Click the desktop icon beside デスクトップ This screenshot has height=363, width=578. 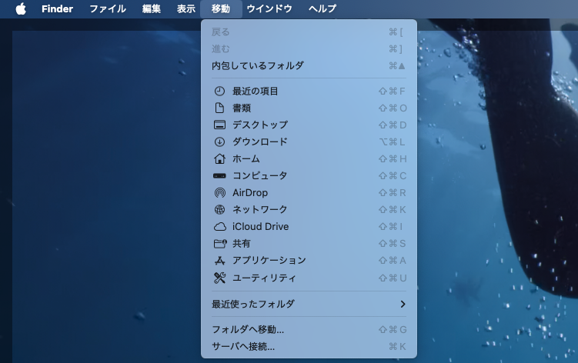pos(219,125)
